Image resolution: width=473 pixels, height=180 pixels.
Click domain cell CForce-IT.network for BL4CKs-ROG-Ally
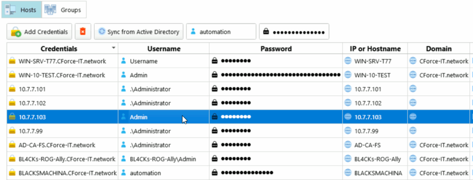439,159
